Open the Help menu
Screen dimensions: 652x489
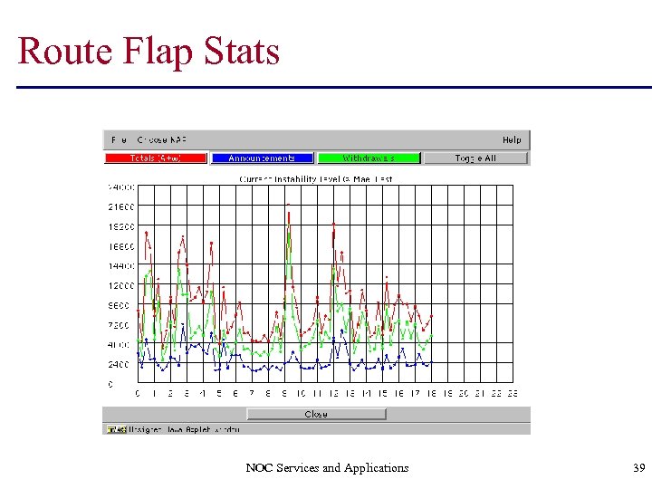click(512, 140)
